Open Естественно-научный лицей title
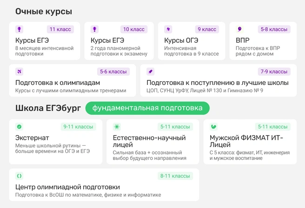305x208 pixels. (149, 141)
